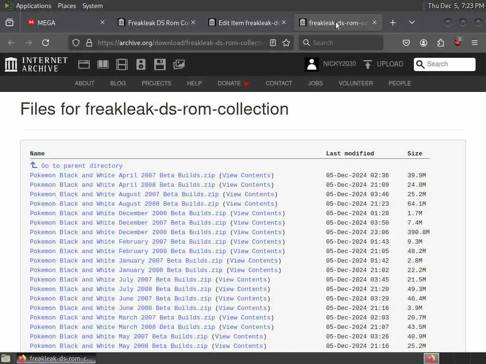Screen dimensions: 486x364
Task: Click JOBS in the archive nav
Action: pyautogui.click(x=315, y=83)
